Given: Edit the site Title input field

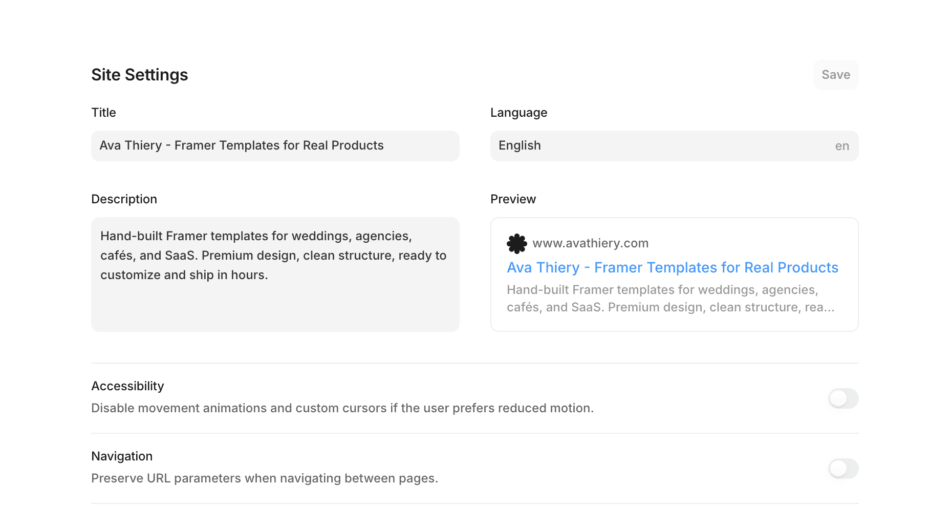Looking at the screenshot, I should pos(275,146).
